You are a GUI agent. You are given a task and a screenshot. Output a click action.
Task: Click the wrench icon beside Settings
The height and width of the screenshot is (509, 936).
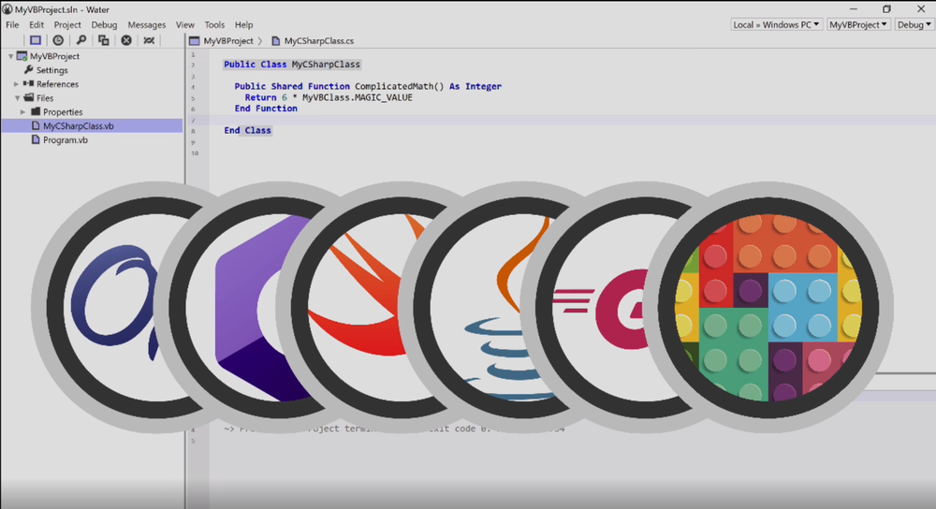point(28,70)
